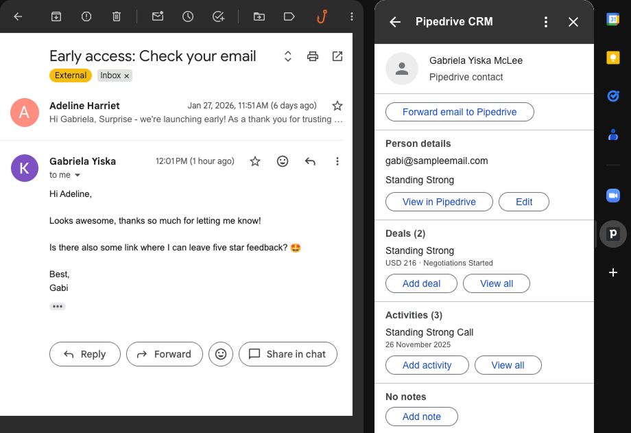Print the email conversation
The width and height of the screenshot is (631, 433).
click(313, 56)
